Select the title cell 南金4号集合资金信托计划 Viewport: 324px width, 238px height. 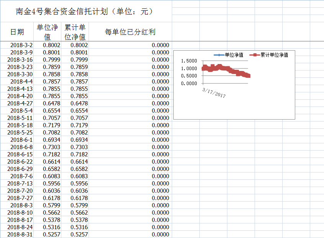coord(86,11)
